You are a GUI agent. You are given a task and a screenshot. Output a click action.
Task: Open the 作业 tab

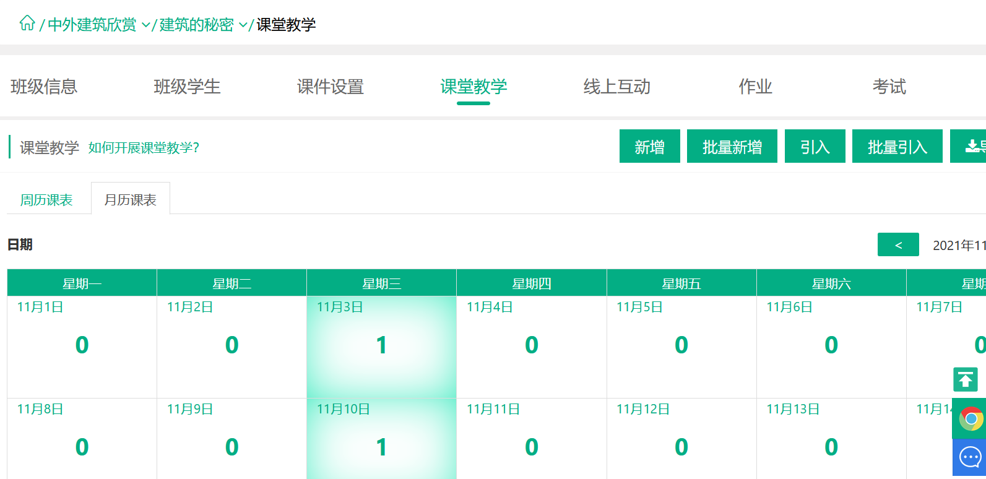(755, 87)
